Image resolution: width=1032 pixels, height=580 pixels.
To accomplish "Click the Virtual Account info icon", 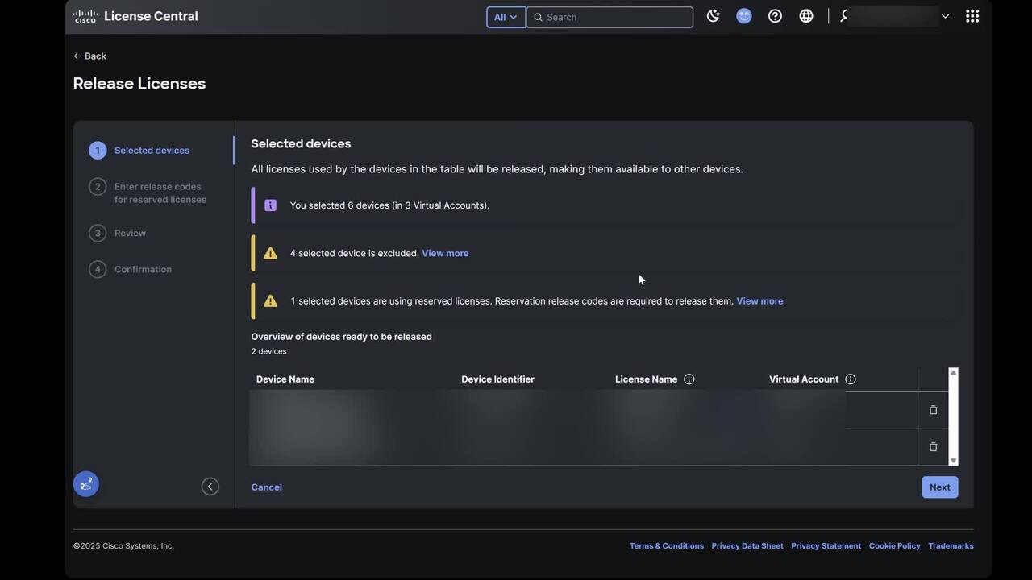I will 851,379.
